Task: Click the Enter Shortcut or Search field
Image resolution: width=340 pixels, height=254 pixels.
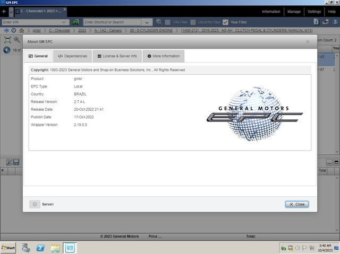Action: tap(112, 22)
